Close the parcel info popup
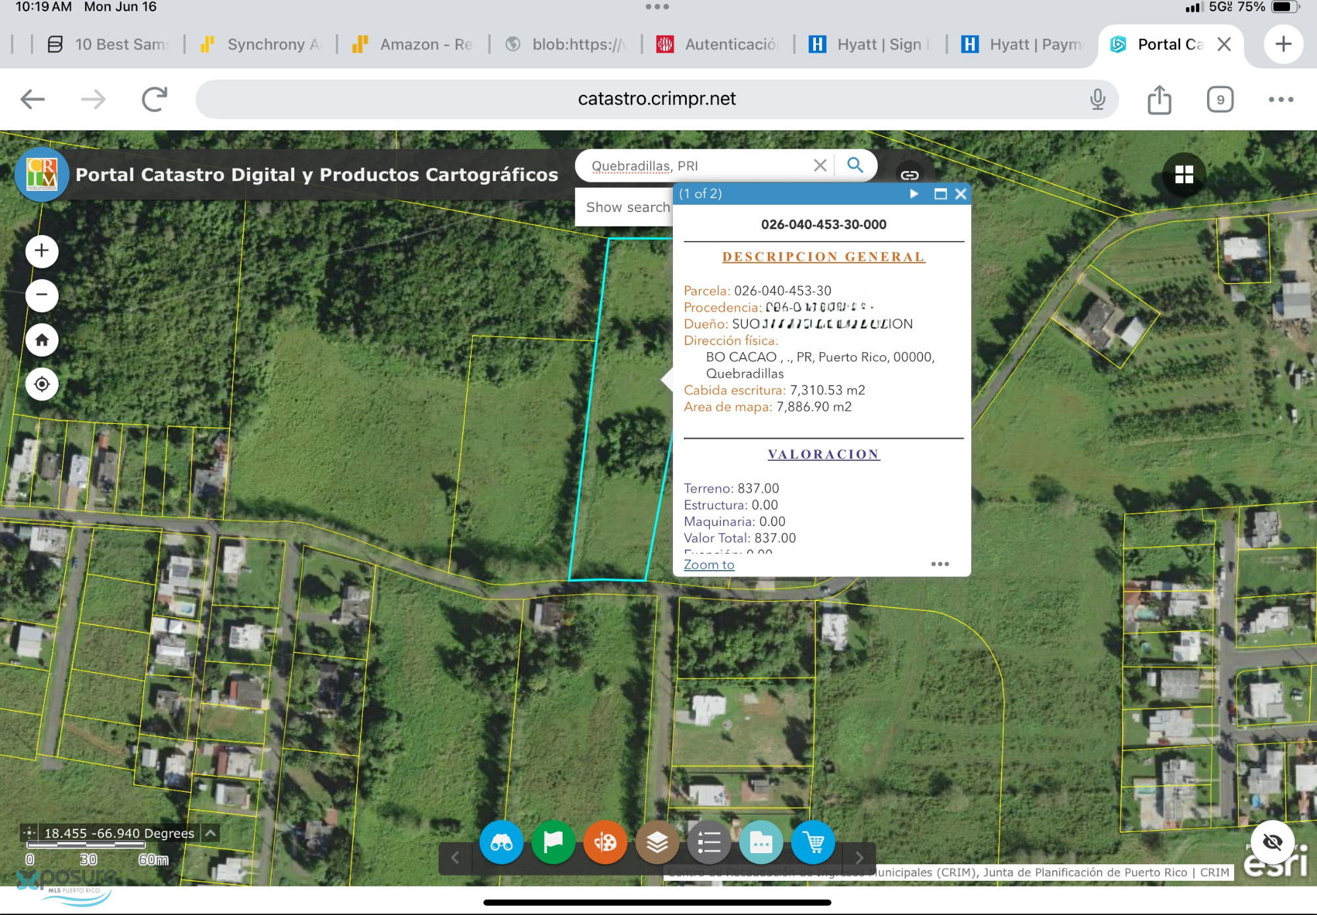The image size is (1317, 915). point(961,194)
